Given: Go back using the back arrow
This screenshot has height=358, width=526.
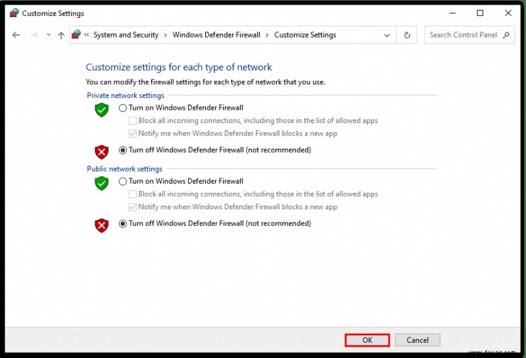Looking at the screenshot, I should [16, 35].
